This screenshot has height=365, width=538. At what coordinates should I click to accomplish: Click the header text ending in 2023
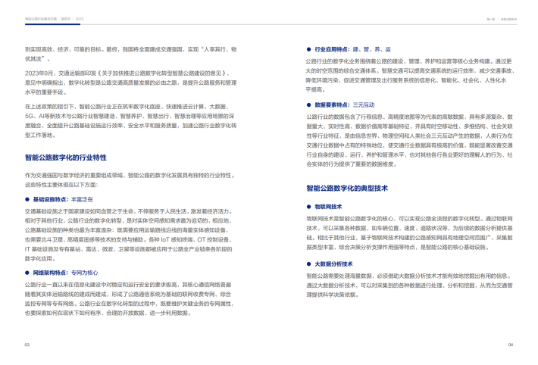(55, 19)
